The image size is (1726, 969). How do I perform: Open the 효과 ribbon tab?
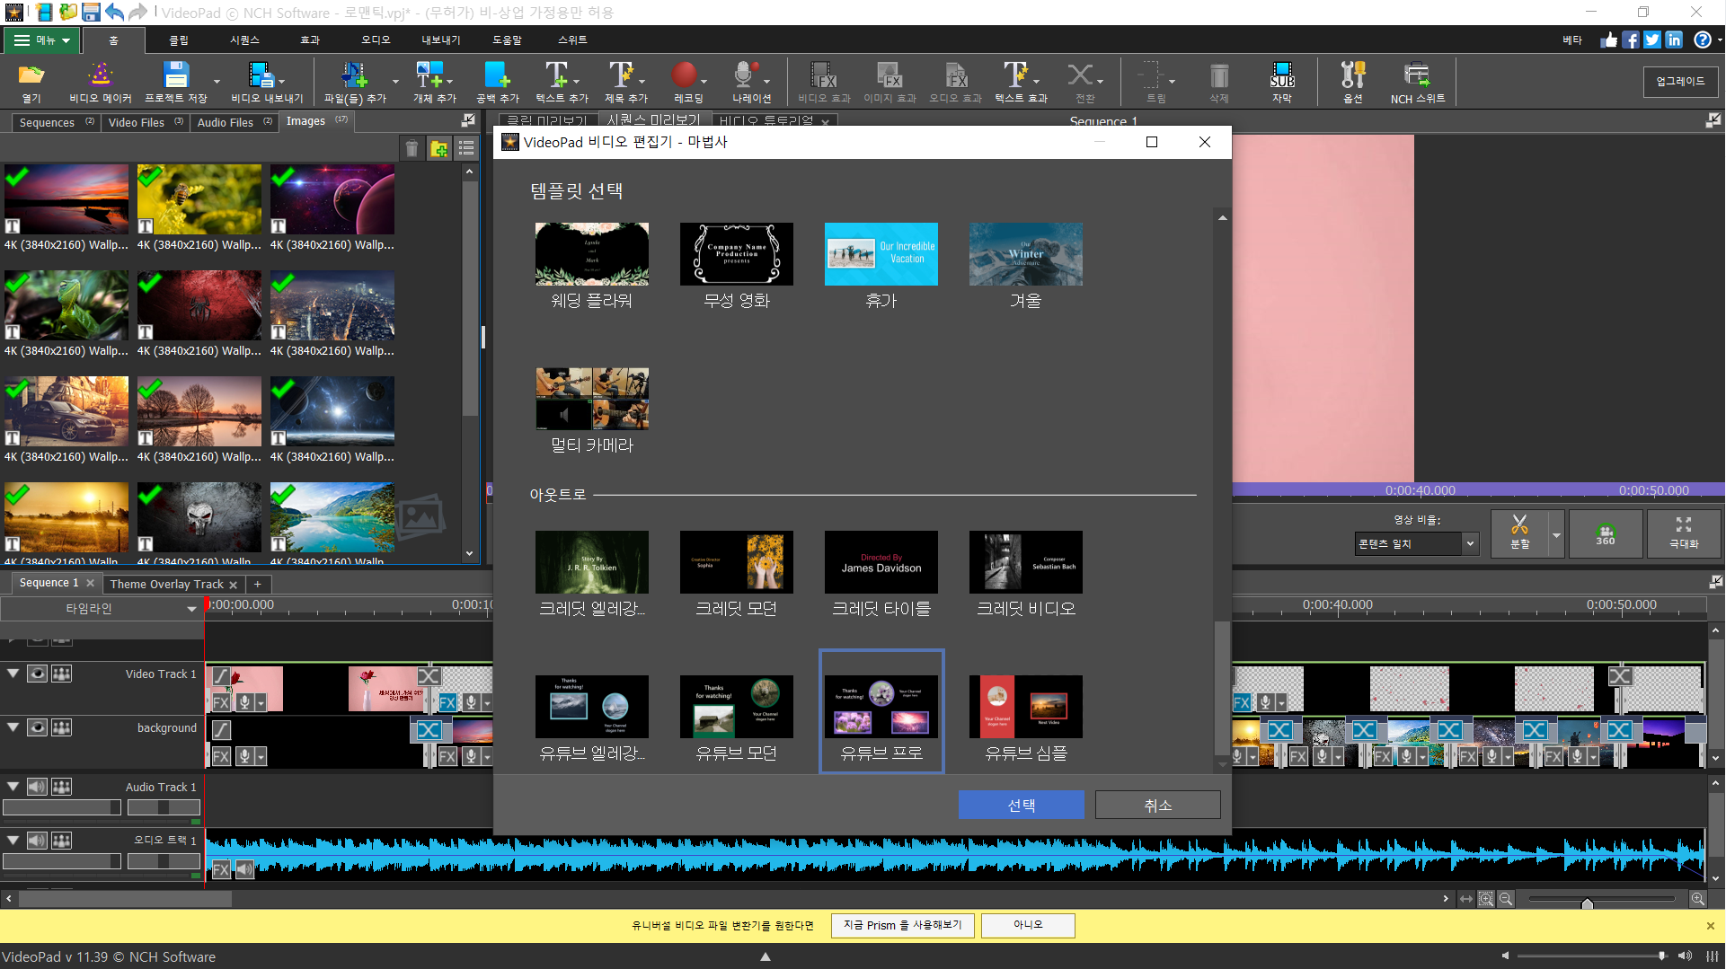(310, 40)
